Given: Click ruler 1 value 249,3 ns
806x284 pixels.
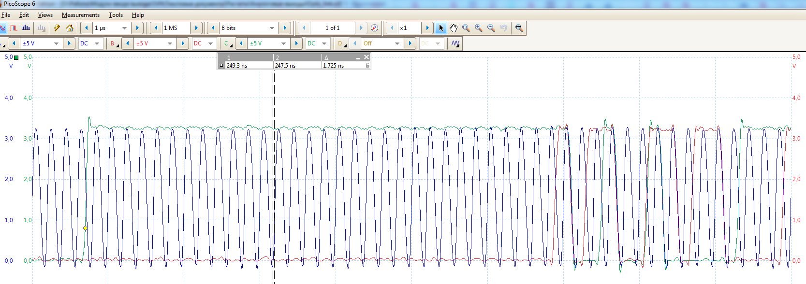Looking at the screenshot, I should coord(237,66).
